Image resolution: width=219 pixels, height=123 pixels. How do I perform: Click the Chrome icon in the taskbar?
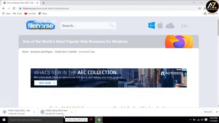[x=99, y=120]
